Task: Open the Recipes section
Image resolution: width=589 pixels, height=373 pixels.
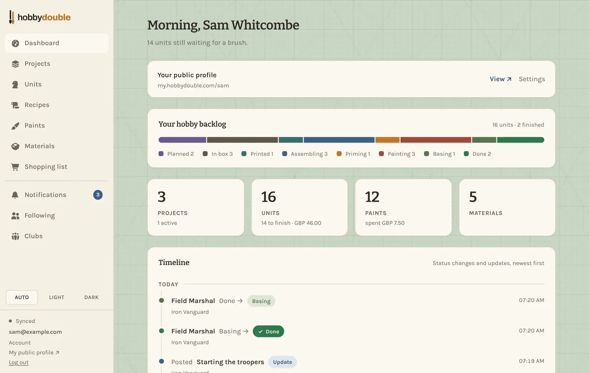Action: (x=57, y=105)
